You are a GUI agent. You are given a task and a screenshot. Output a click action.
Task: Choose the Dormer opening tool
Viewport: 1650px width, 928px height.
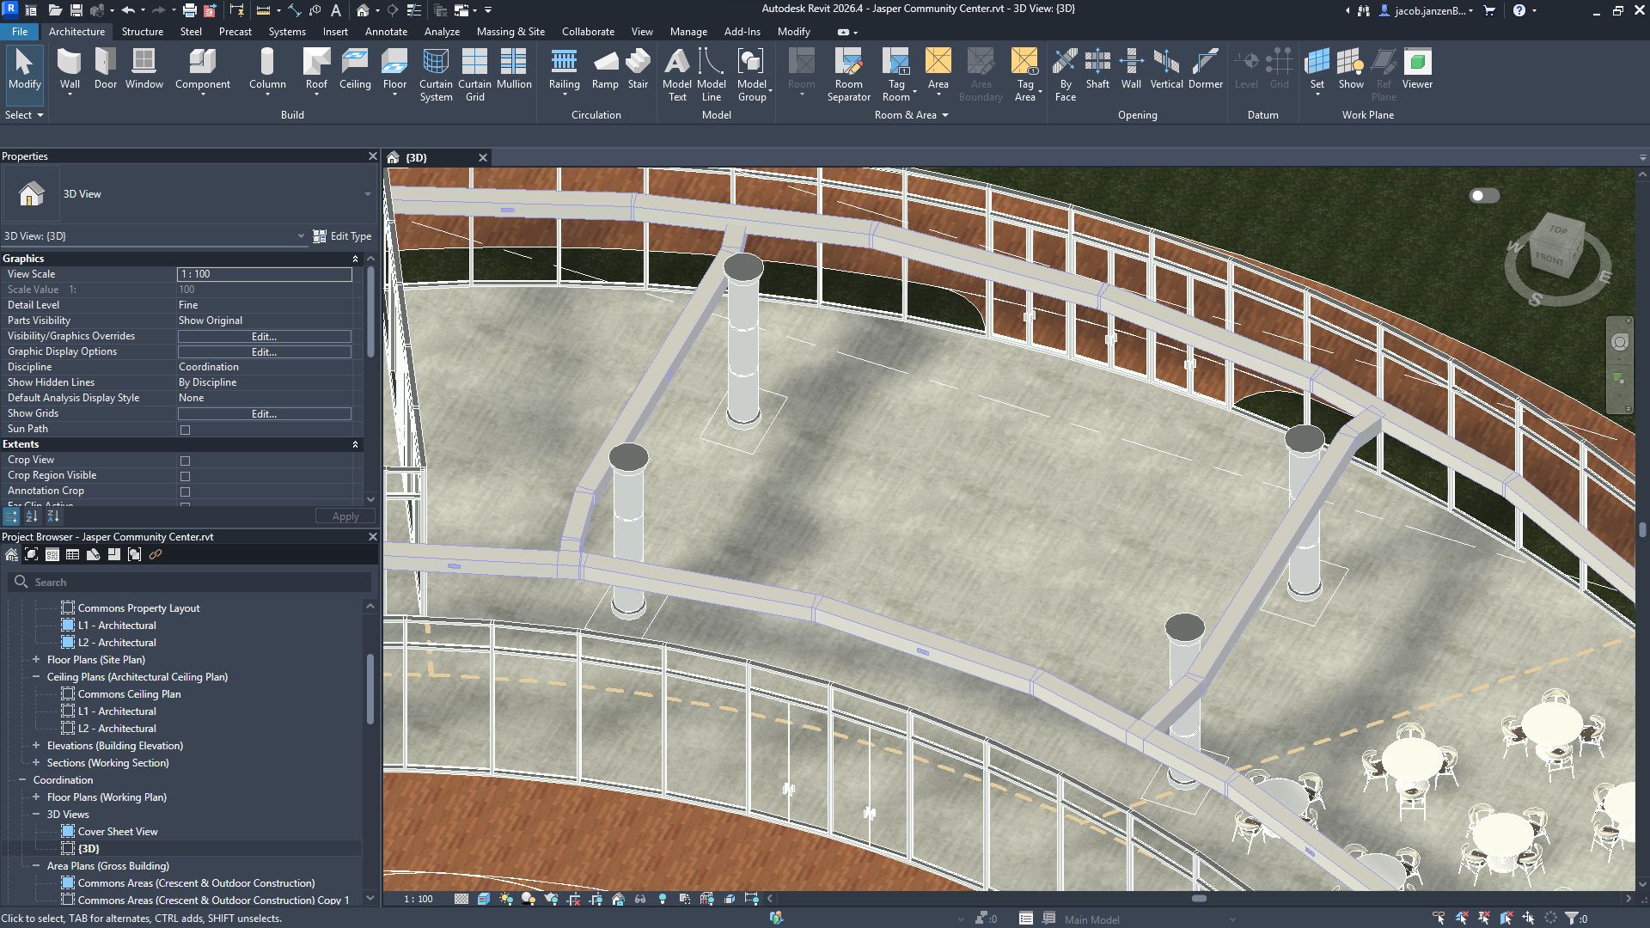[x=1205, y=69]
